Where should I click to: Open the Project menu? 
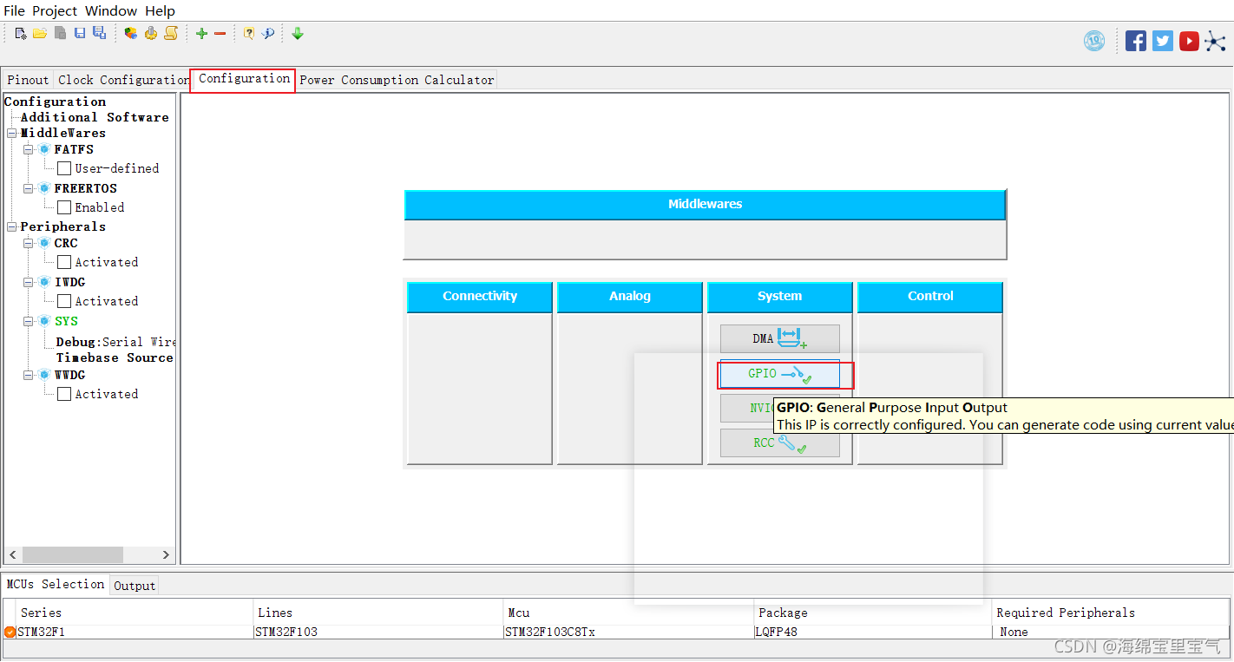coord(55,10)
